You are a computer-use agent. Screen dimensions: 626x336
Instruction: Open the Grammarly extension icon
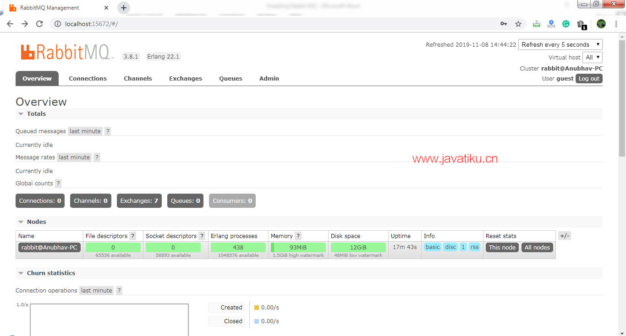coord(566,24)
